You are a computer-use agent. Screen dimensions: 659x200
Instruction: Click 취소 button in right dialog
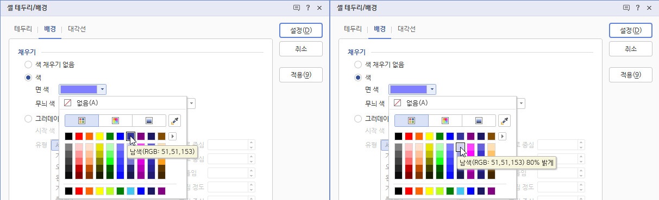[631, 49]
